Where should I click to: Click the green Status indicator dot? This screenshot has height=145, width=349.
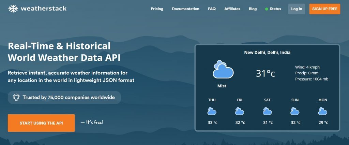click(267, 9)
